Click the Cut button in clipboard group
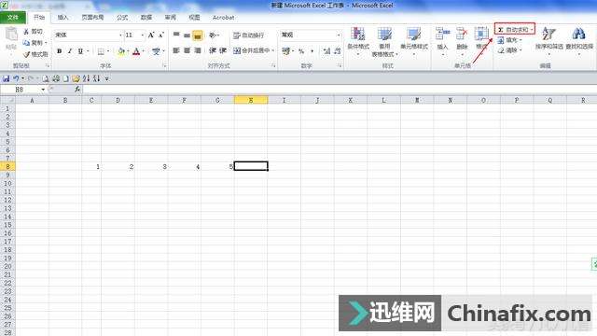 (x=34, y=32)
